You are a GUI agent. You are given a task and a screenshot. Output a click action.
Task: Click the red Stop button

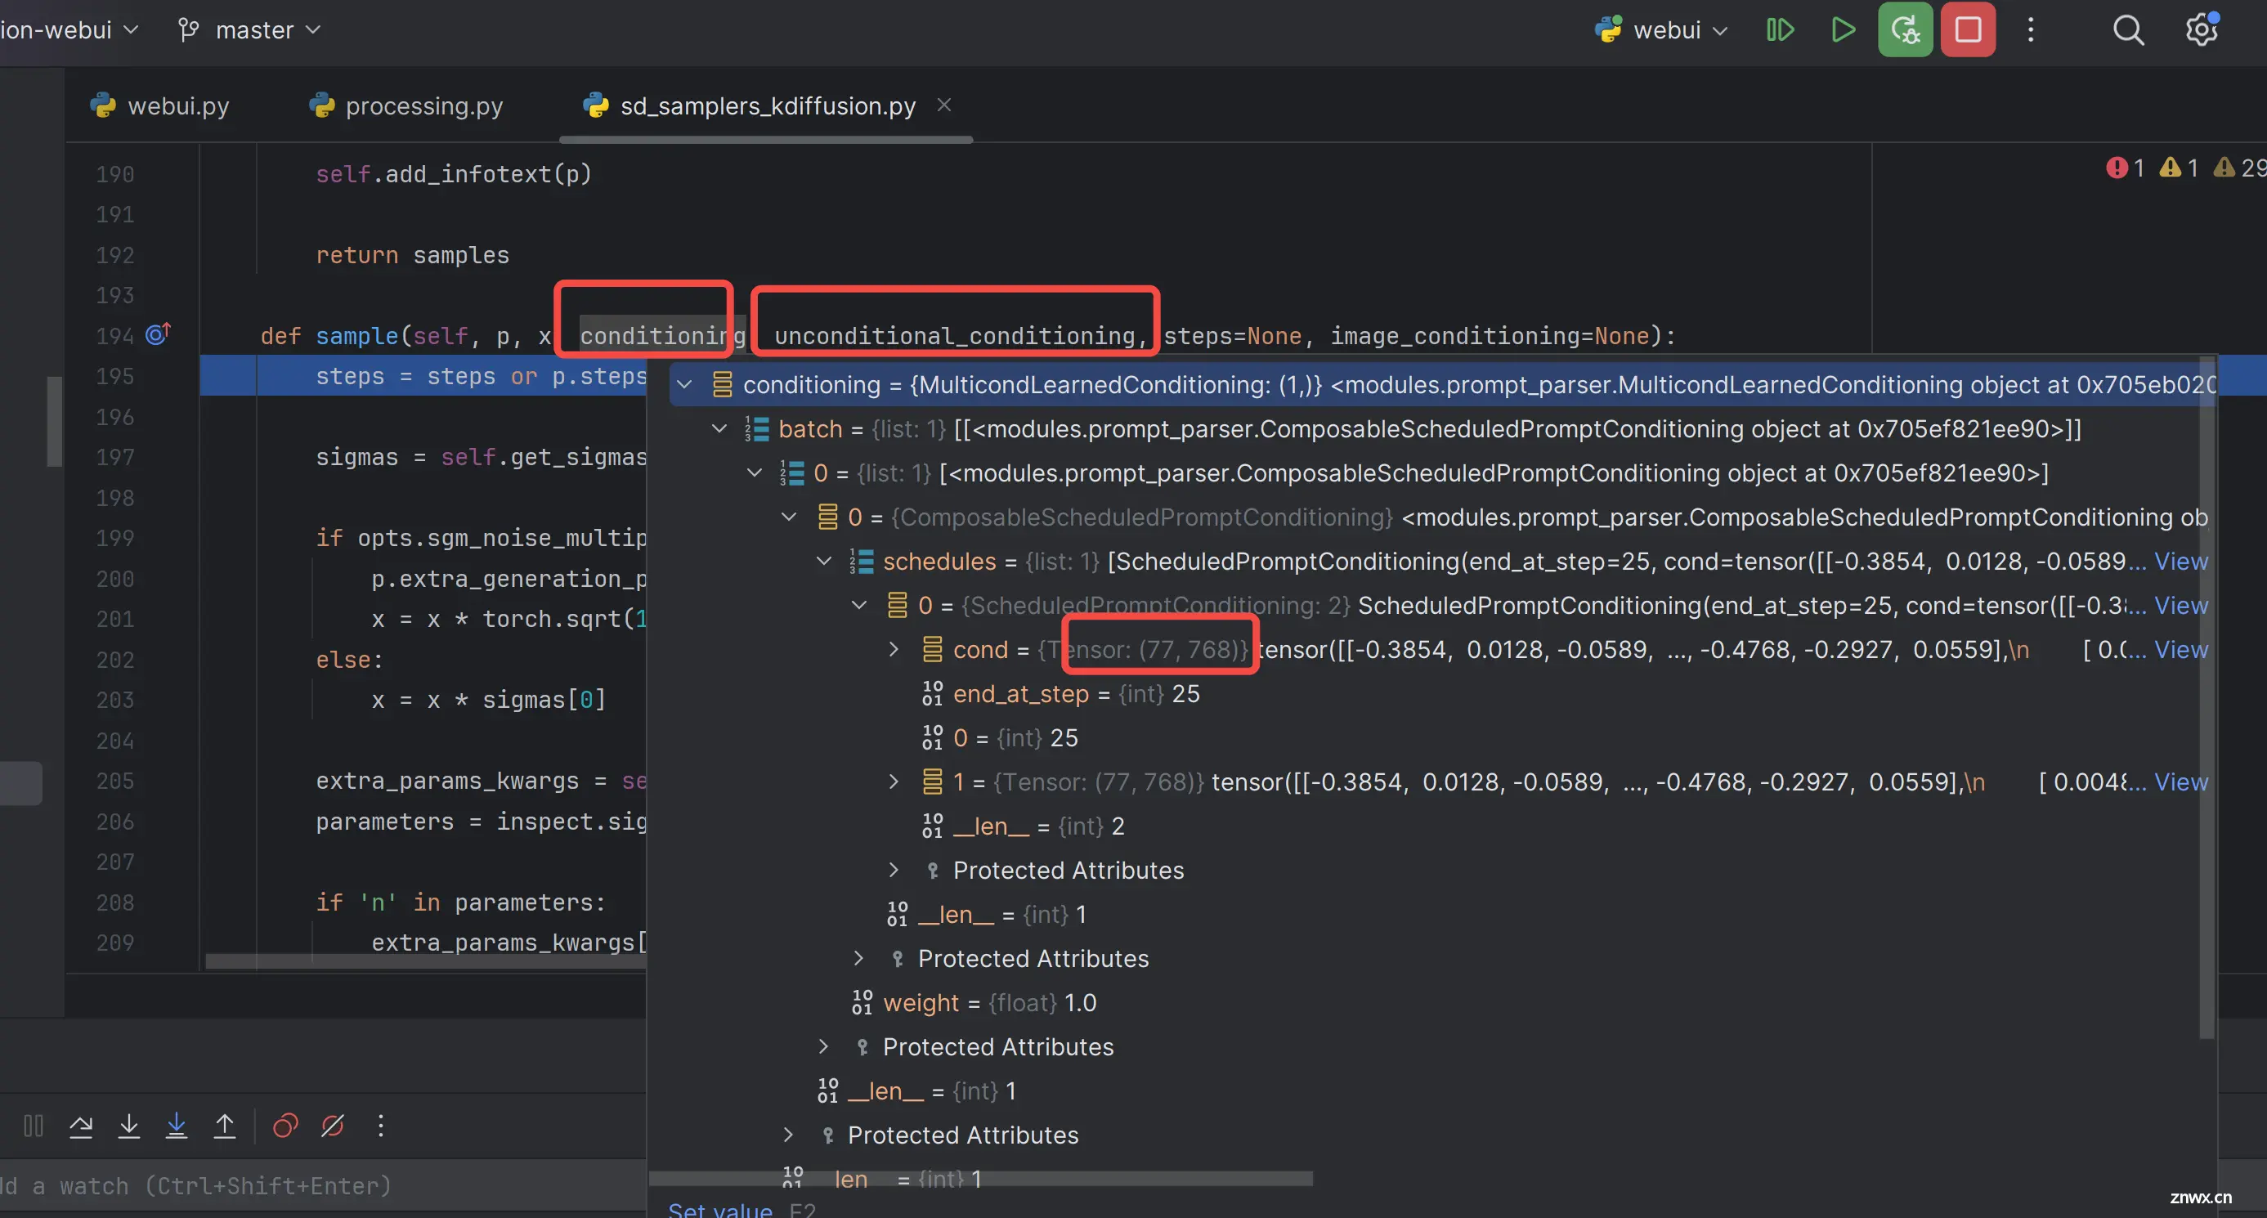1968,30
